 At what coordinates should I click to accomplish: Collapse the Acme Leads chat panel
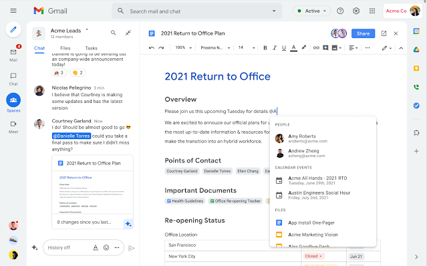128,33
